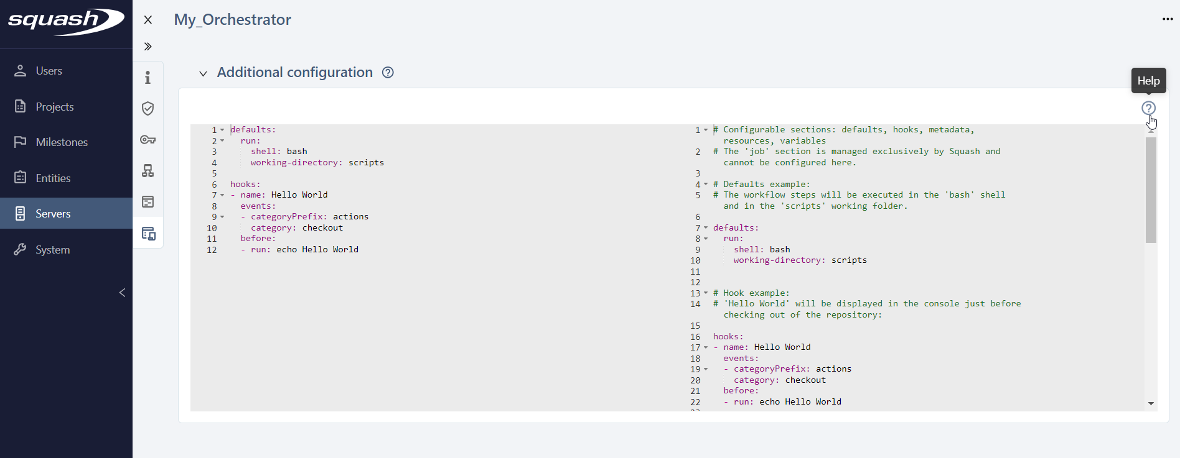Click the information anchor icon

pos(147,78)
